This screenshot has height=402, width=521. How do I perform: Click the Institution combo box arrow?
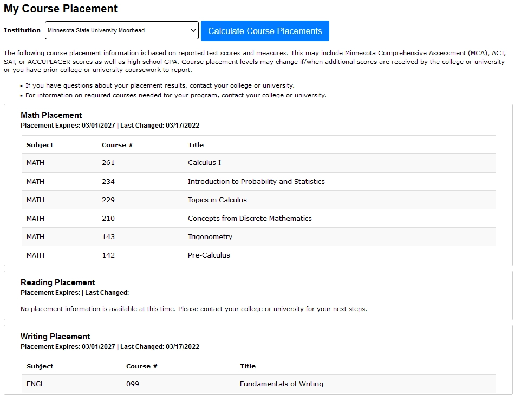193,30
